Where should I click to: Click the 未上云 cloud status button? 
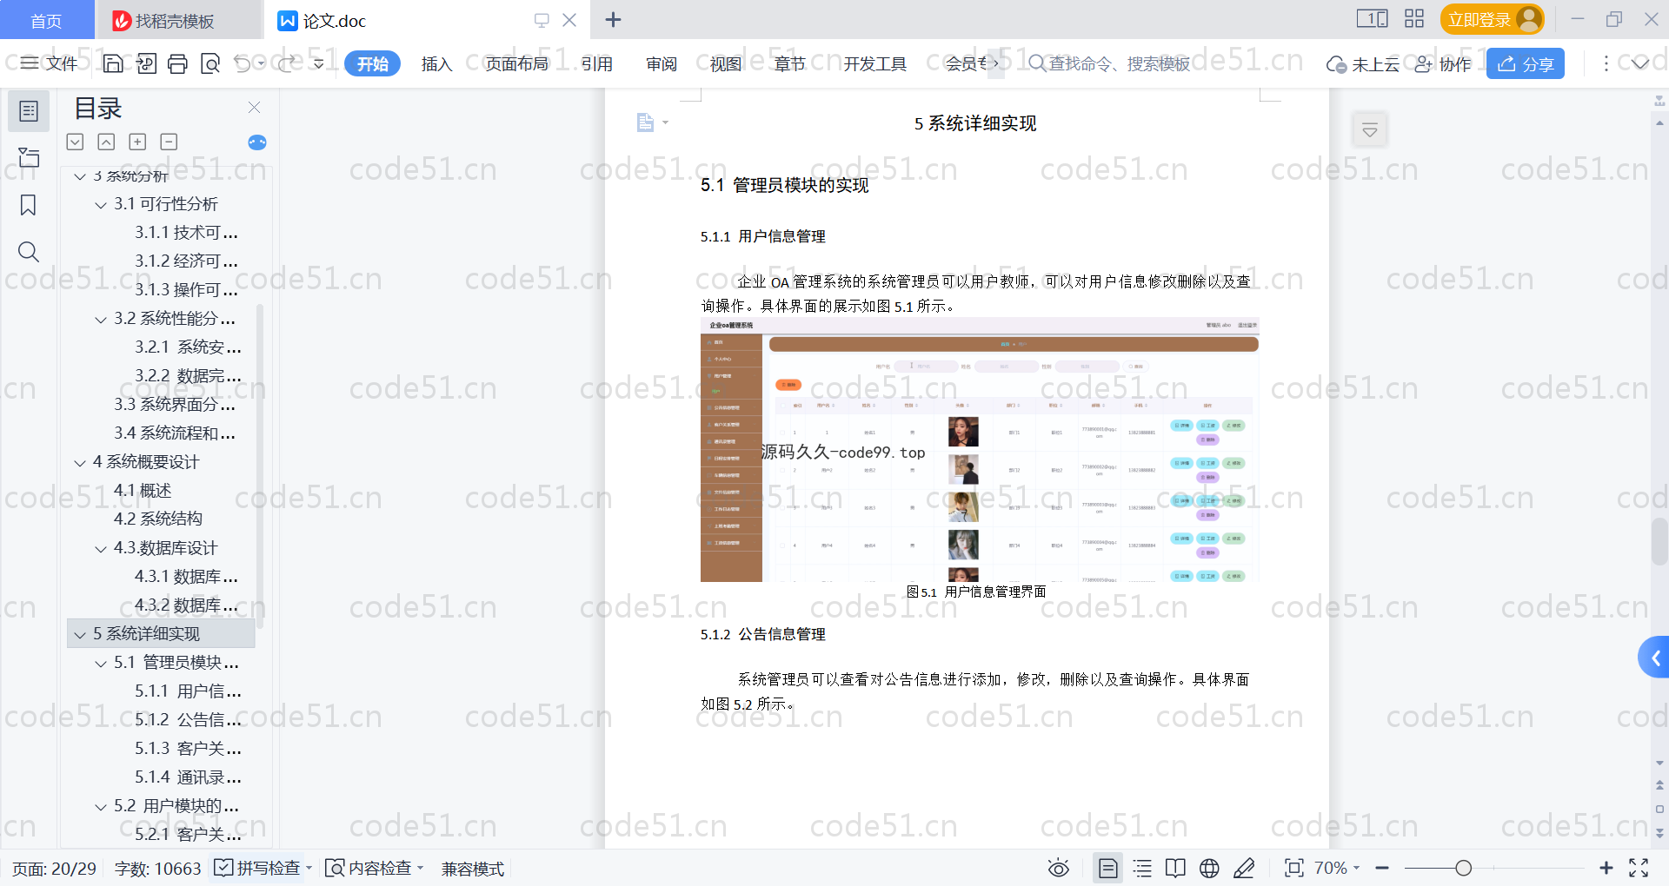(x=1362, y=63)
